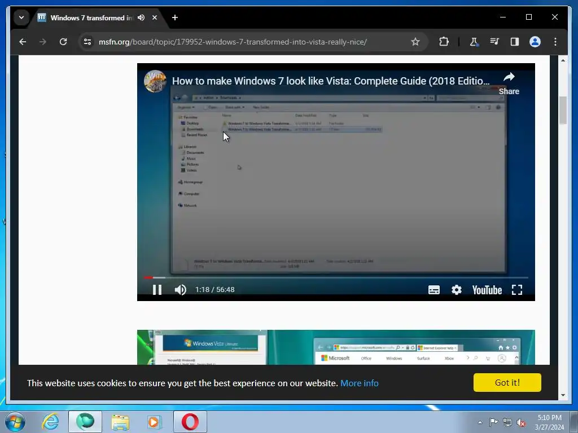Open Chrome three-dot menu

click(x=555, y=42)
